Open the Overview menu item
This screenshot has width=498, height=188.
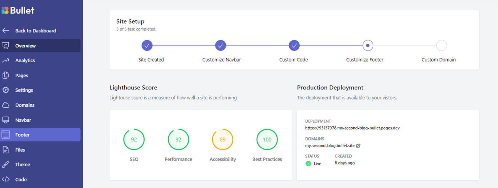(x=26, y=46)
